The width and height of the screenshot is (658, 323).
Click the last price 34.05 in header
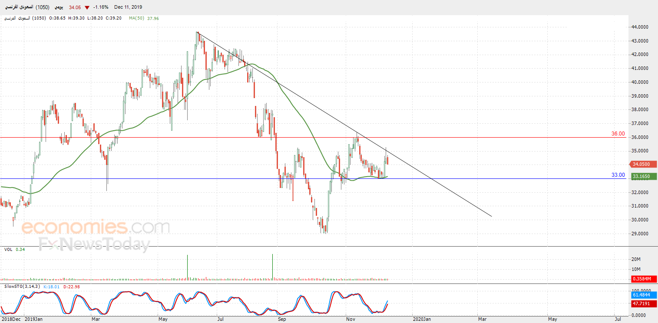point(76,7)
